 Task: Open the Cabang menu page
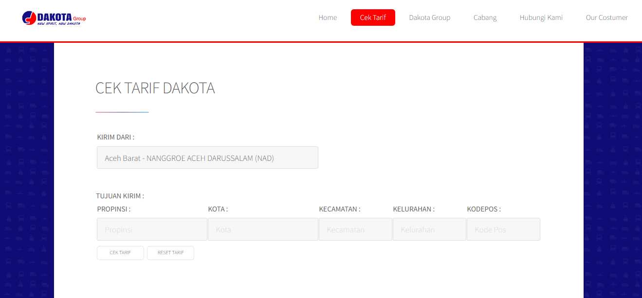pyautogui.click(x=485, y=18)
